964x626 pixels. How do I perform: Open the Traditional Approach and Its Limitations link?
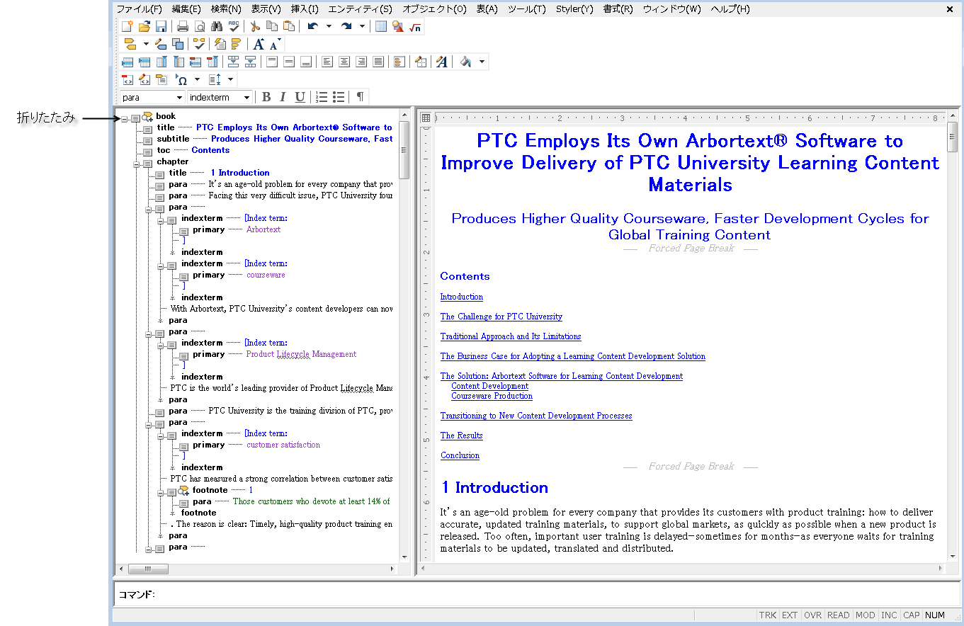point(511,336)
